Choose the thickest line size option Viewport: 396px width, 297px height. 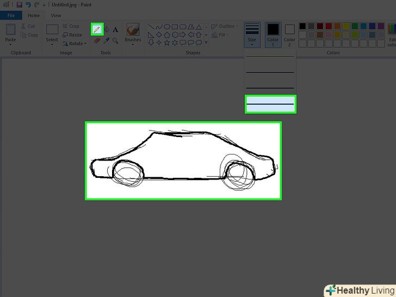[x=270, y=103]
